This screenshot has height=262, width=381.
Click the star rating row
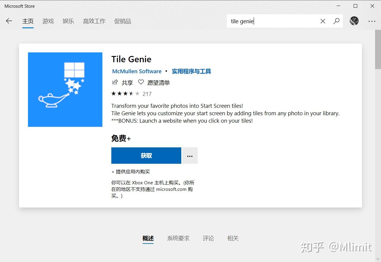point(125,94)
